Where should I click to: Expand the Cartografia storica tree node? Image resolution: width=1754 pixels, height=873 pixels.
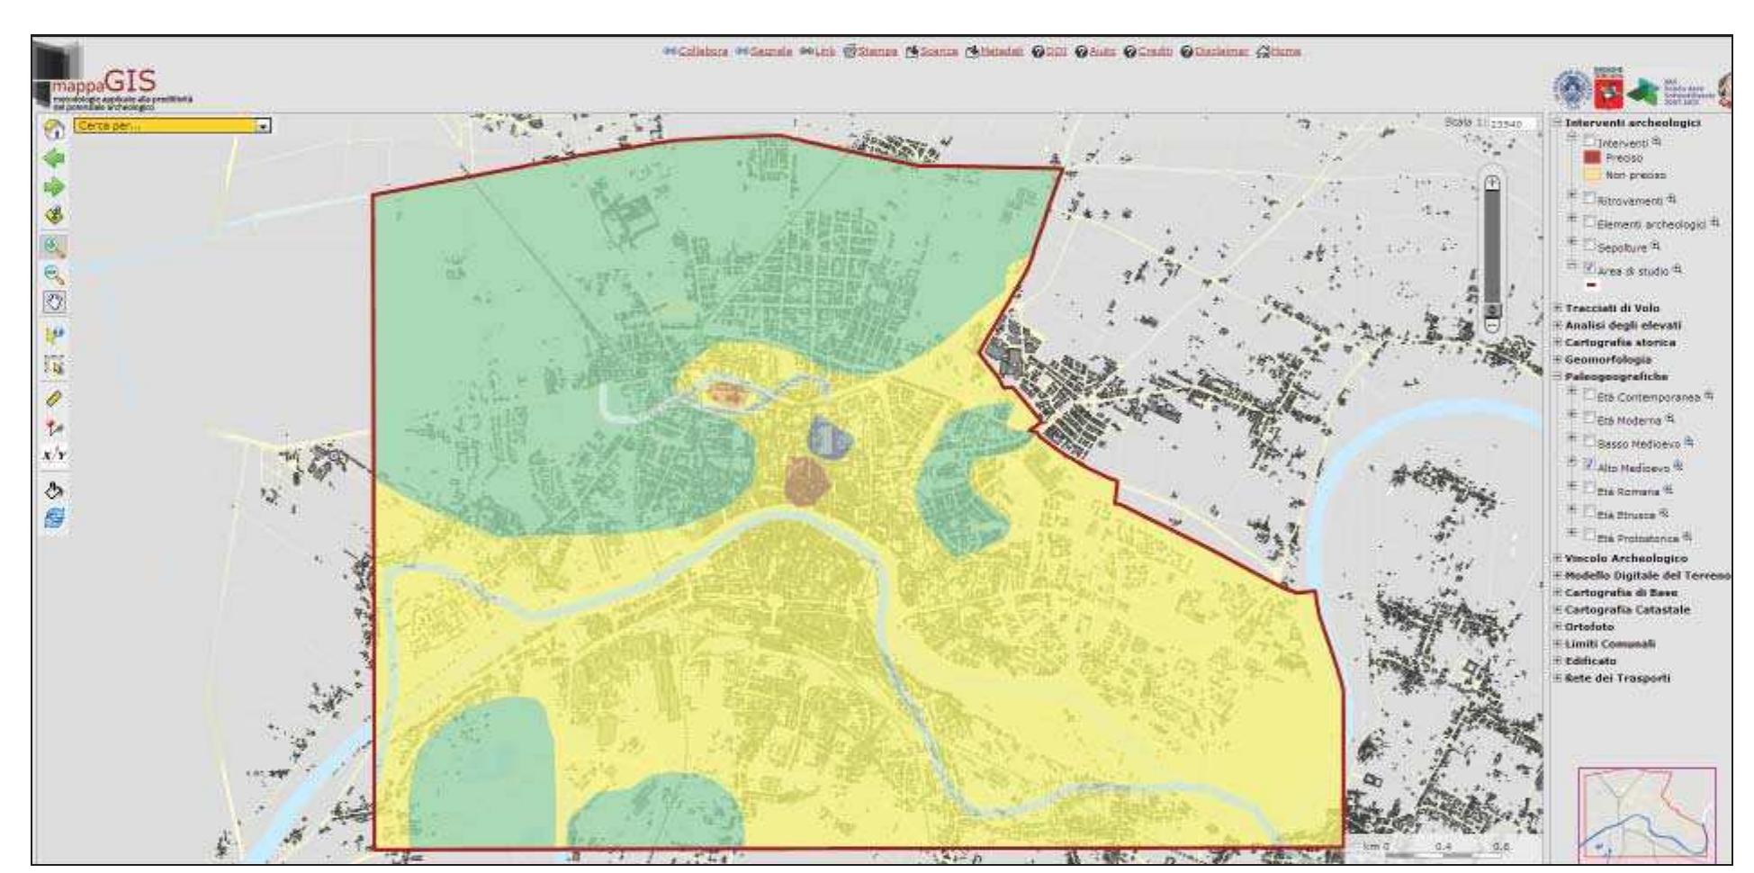click(1557, 343)
